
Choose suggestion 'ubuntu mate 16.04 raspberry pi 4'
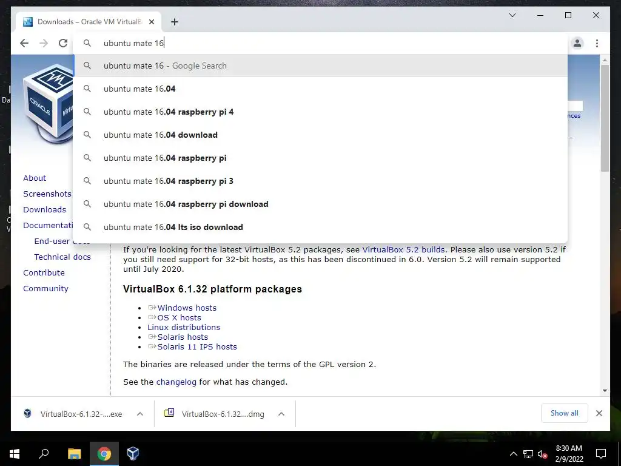click(321, 112)
